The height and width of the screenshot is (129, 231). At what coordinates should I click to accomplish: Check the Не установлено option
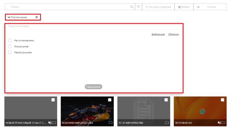pos(10,40)
